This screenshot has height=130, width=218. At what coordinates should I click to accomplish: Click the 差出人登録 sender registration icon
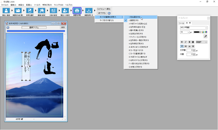6,11
